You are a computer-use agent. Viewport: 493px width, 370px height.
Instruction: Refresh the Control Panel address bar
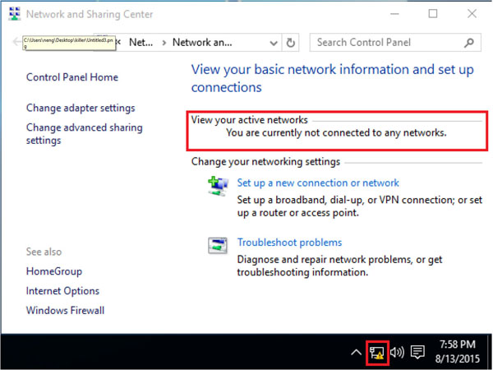291,43
